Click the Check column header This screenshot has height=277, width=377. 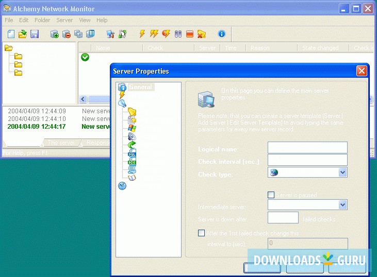point(168,48)
